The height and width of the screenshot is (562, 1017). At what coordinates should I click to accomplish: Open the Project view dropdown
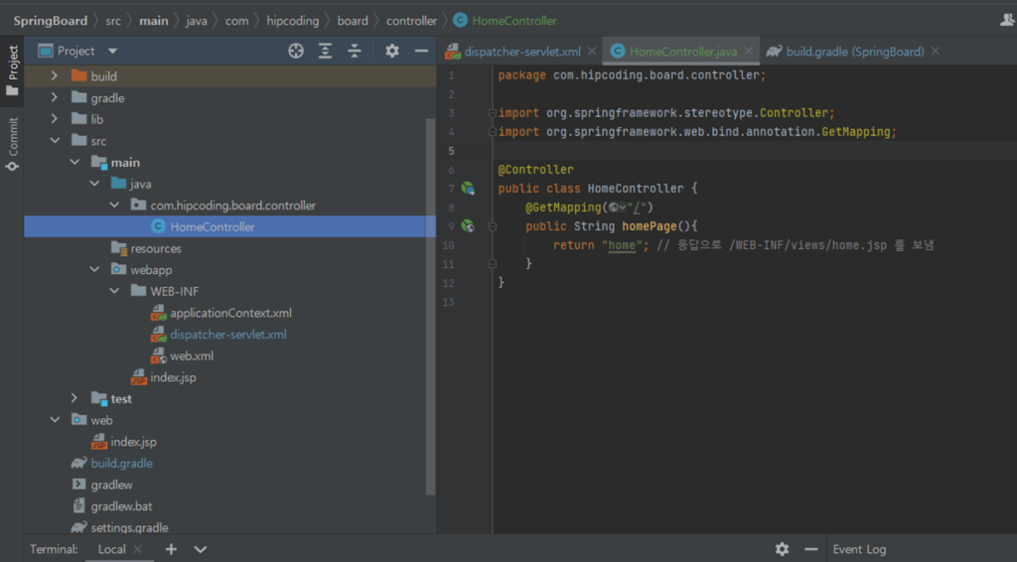coord(112,51)
